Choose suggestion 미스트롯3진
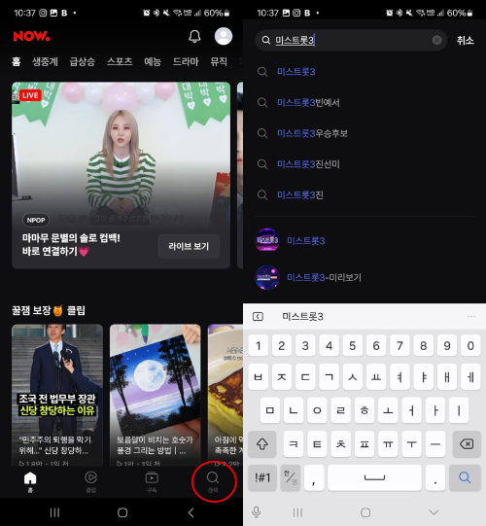Viewport: 486px width, 526px height. [x=300, y=194]
